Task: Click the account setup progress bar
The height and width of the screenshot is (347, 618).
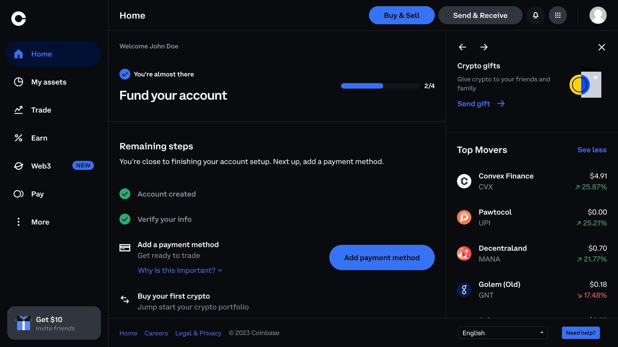Action: [x=380, y=86]
